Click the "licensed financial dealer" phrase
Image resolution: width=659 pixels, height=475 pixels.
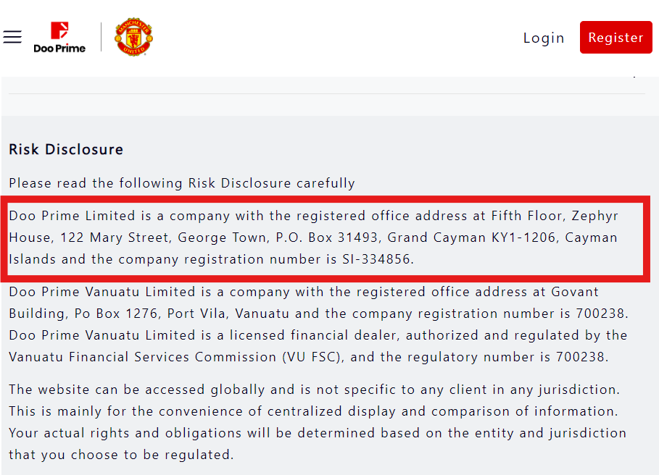[x=319, y=336]
